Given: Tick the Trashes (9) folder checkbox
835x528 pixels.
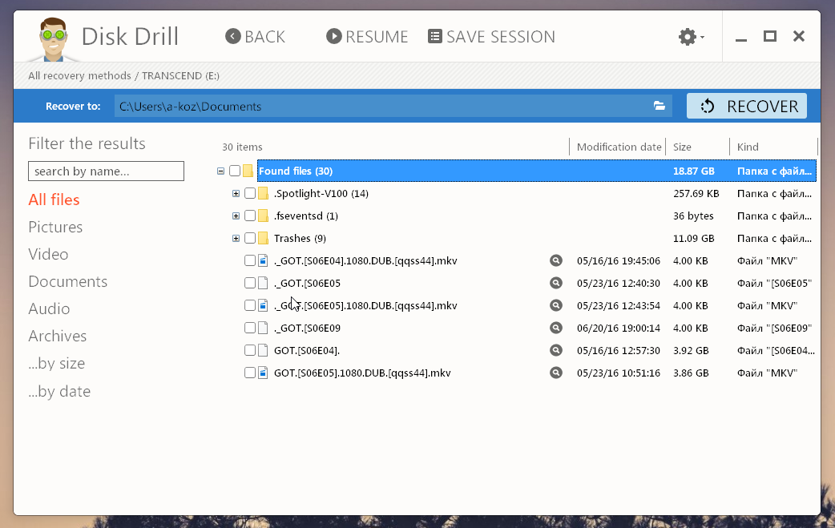Looking at the screenshot, I should click(250, 238).
